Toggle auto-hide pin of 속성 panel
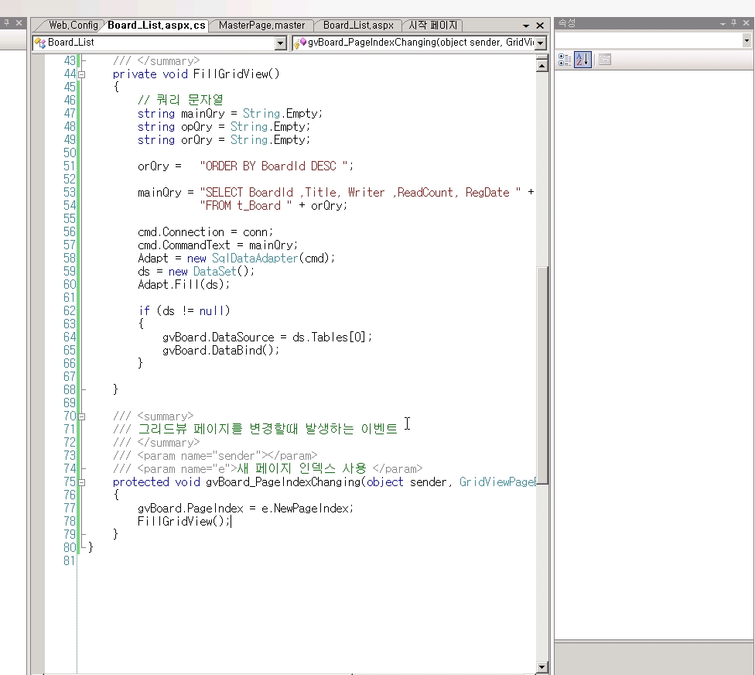 734,22
